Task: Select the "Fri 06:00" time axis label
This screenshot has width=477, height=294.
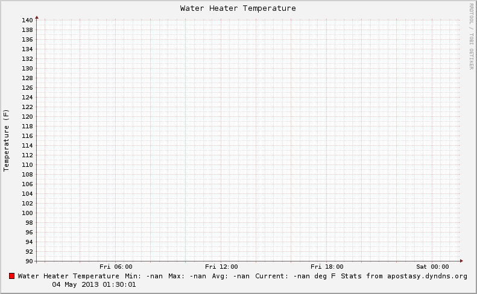Action: [x=116, y=266]
